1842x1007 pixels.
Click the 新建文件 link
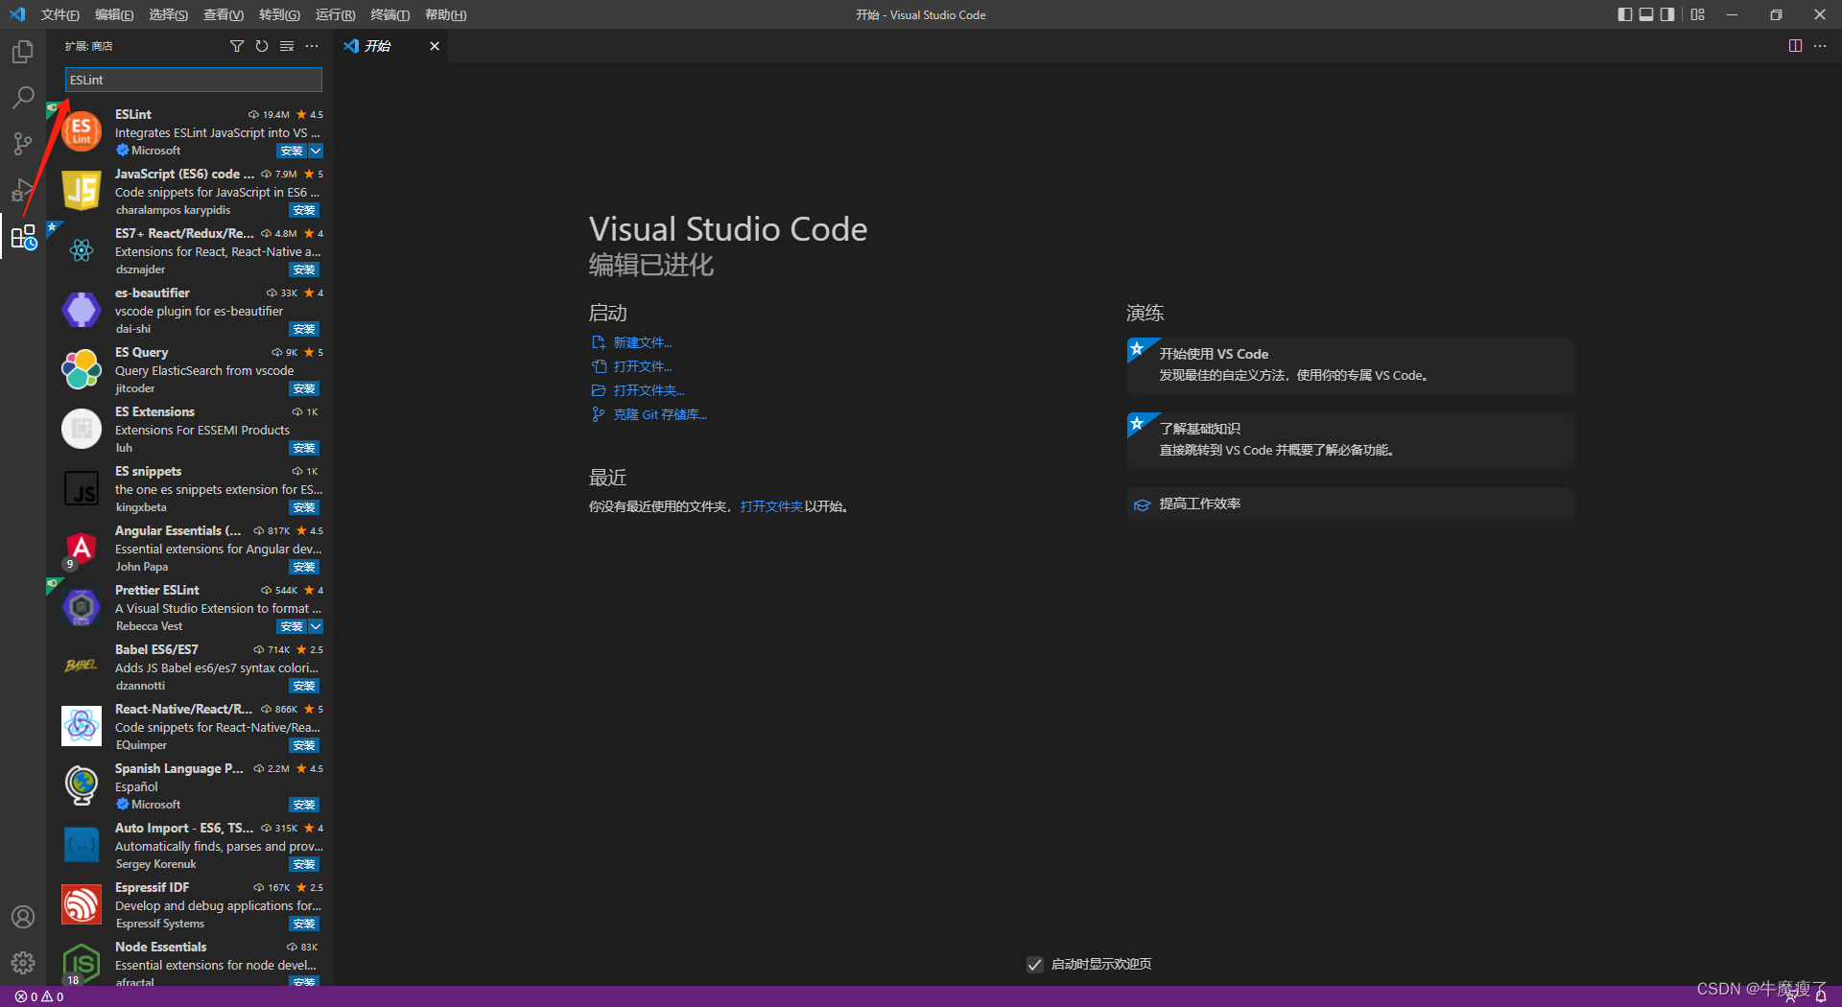coord(643,342)
